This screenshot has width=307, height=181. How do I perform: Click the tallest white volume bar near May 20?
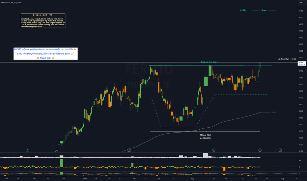pos(206,155)
